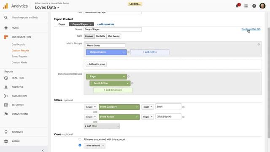Choose Map Overlay report type

(113, 36)
